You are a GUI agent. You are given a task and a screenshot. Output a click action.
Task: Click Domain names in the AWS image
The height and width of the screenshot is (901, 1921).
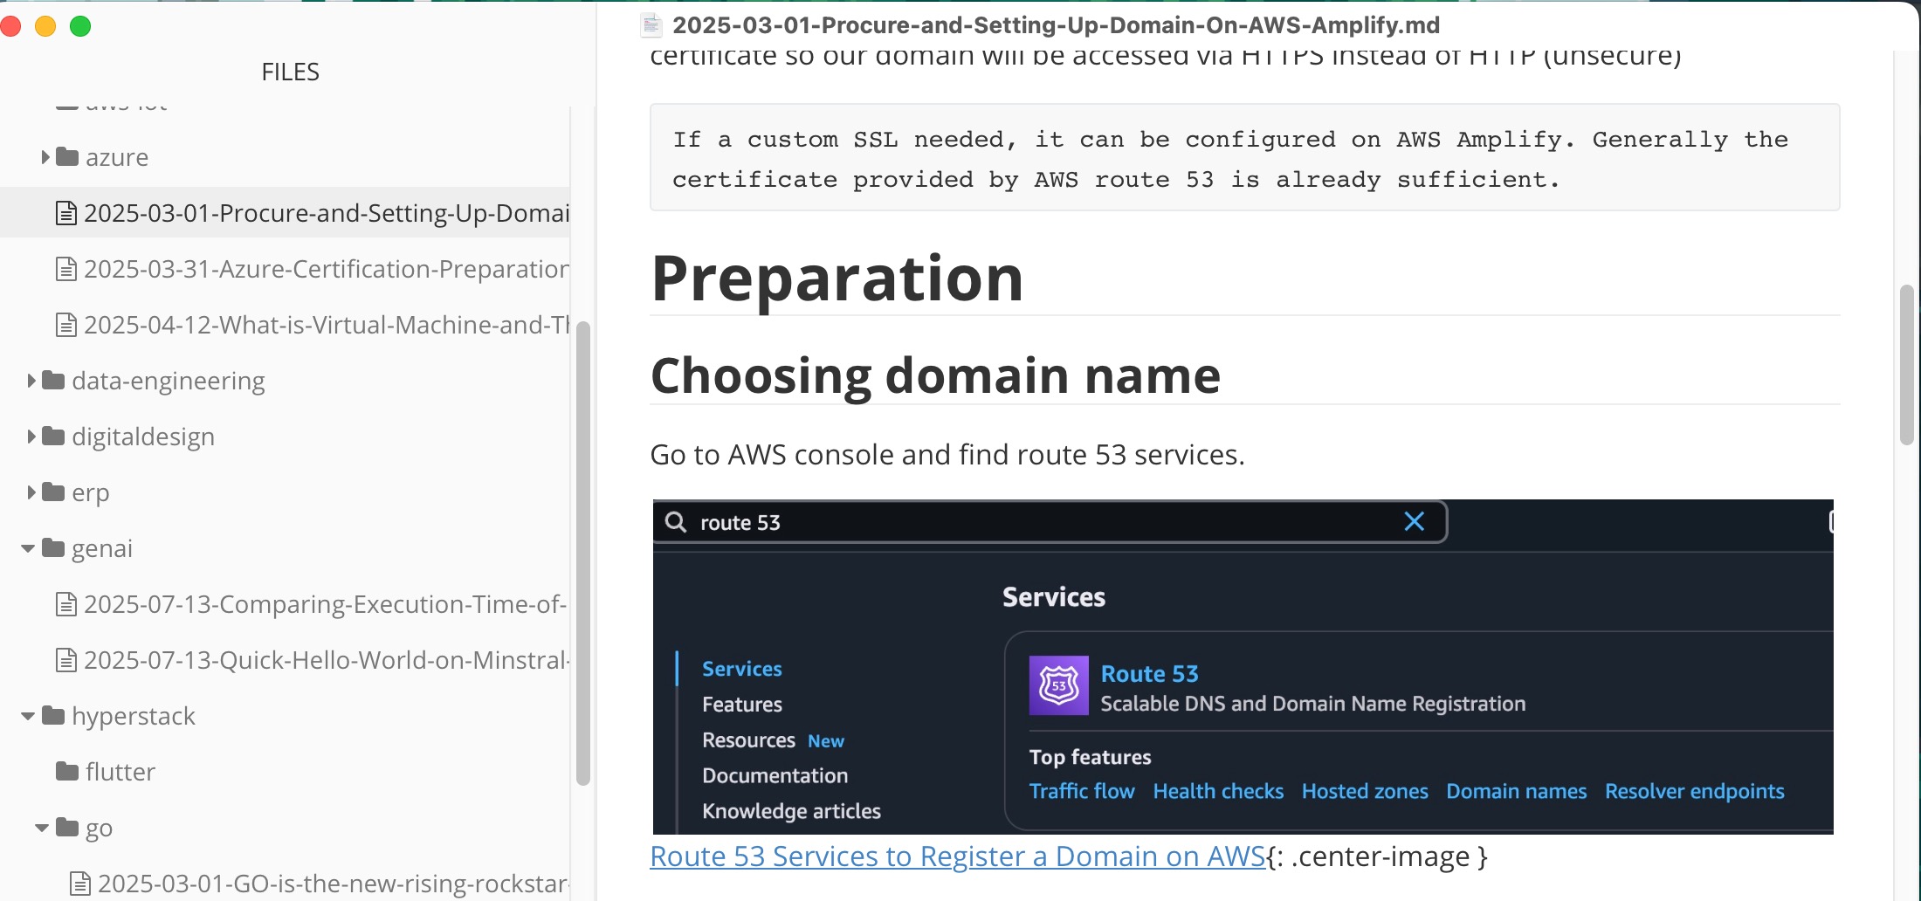(x=1516, y=791)
